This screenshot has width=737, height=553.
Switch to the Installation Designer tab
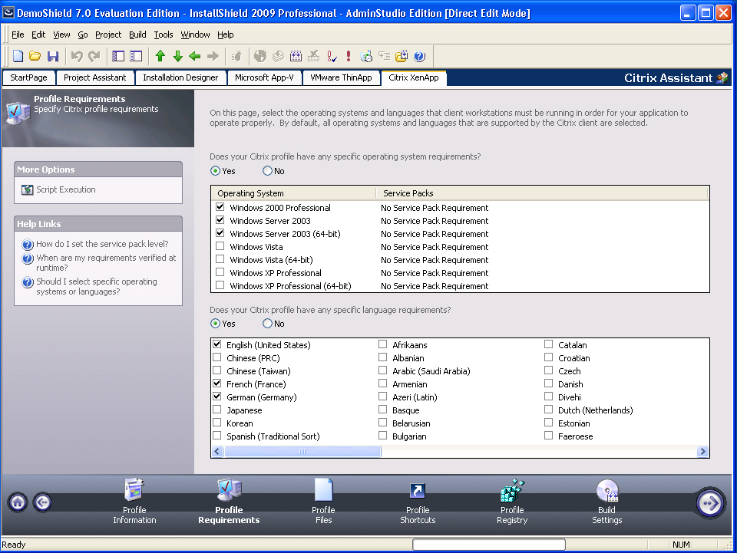click(x=180, y=77)
